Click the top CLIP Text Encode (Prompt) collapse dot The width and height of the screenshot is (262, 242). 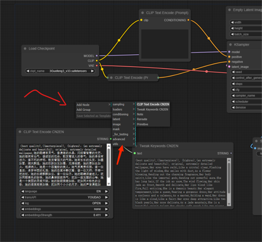(x=143, y=13)
